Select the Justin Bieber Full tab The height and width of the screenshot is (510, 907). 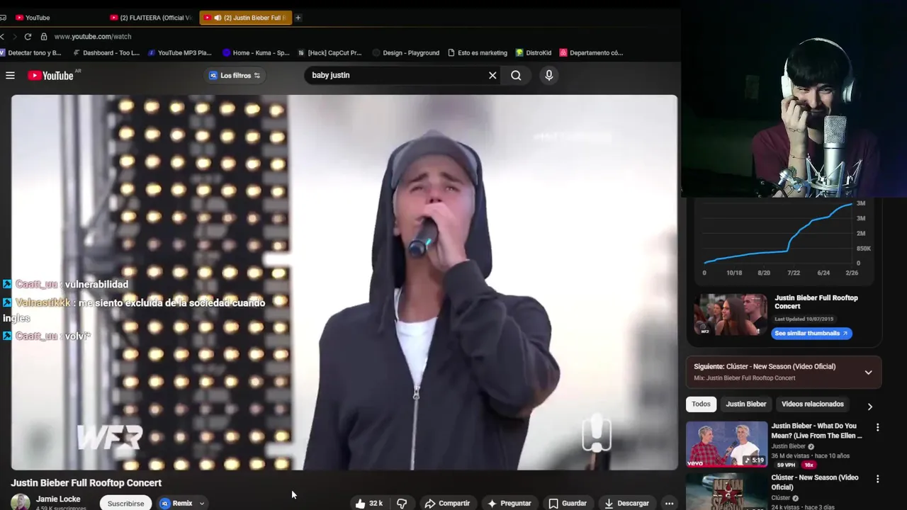click(245, 18)
